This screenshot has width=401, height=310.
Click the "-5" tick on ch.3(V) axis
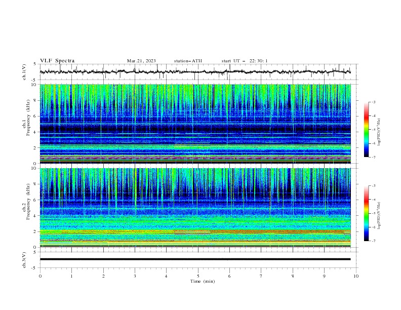34,268
